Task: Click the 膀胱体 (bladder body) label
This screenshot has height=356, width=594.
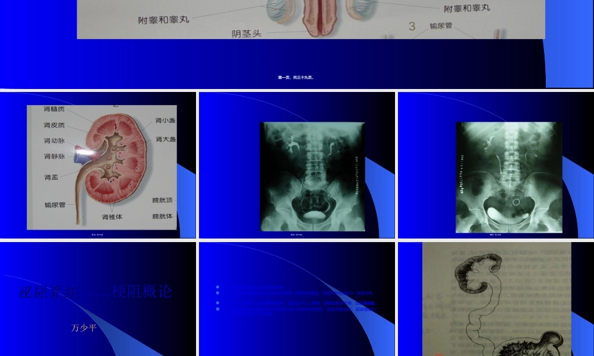Action: click(x=163, y=215)
